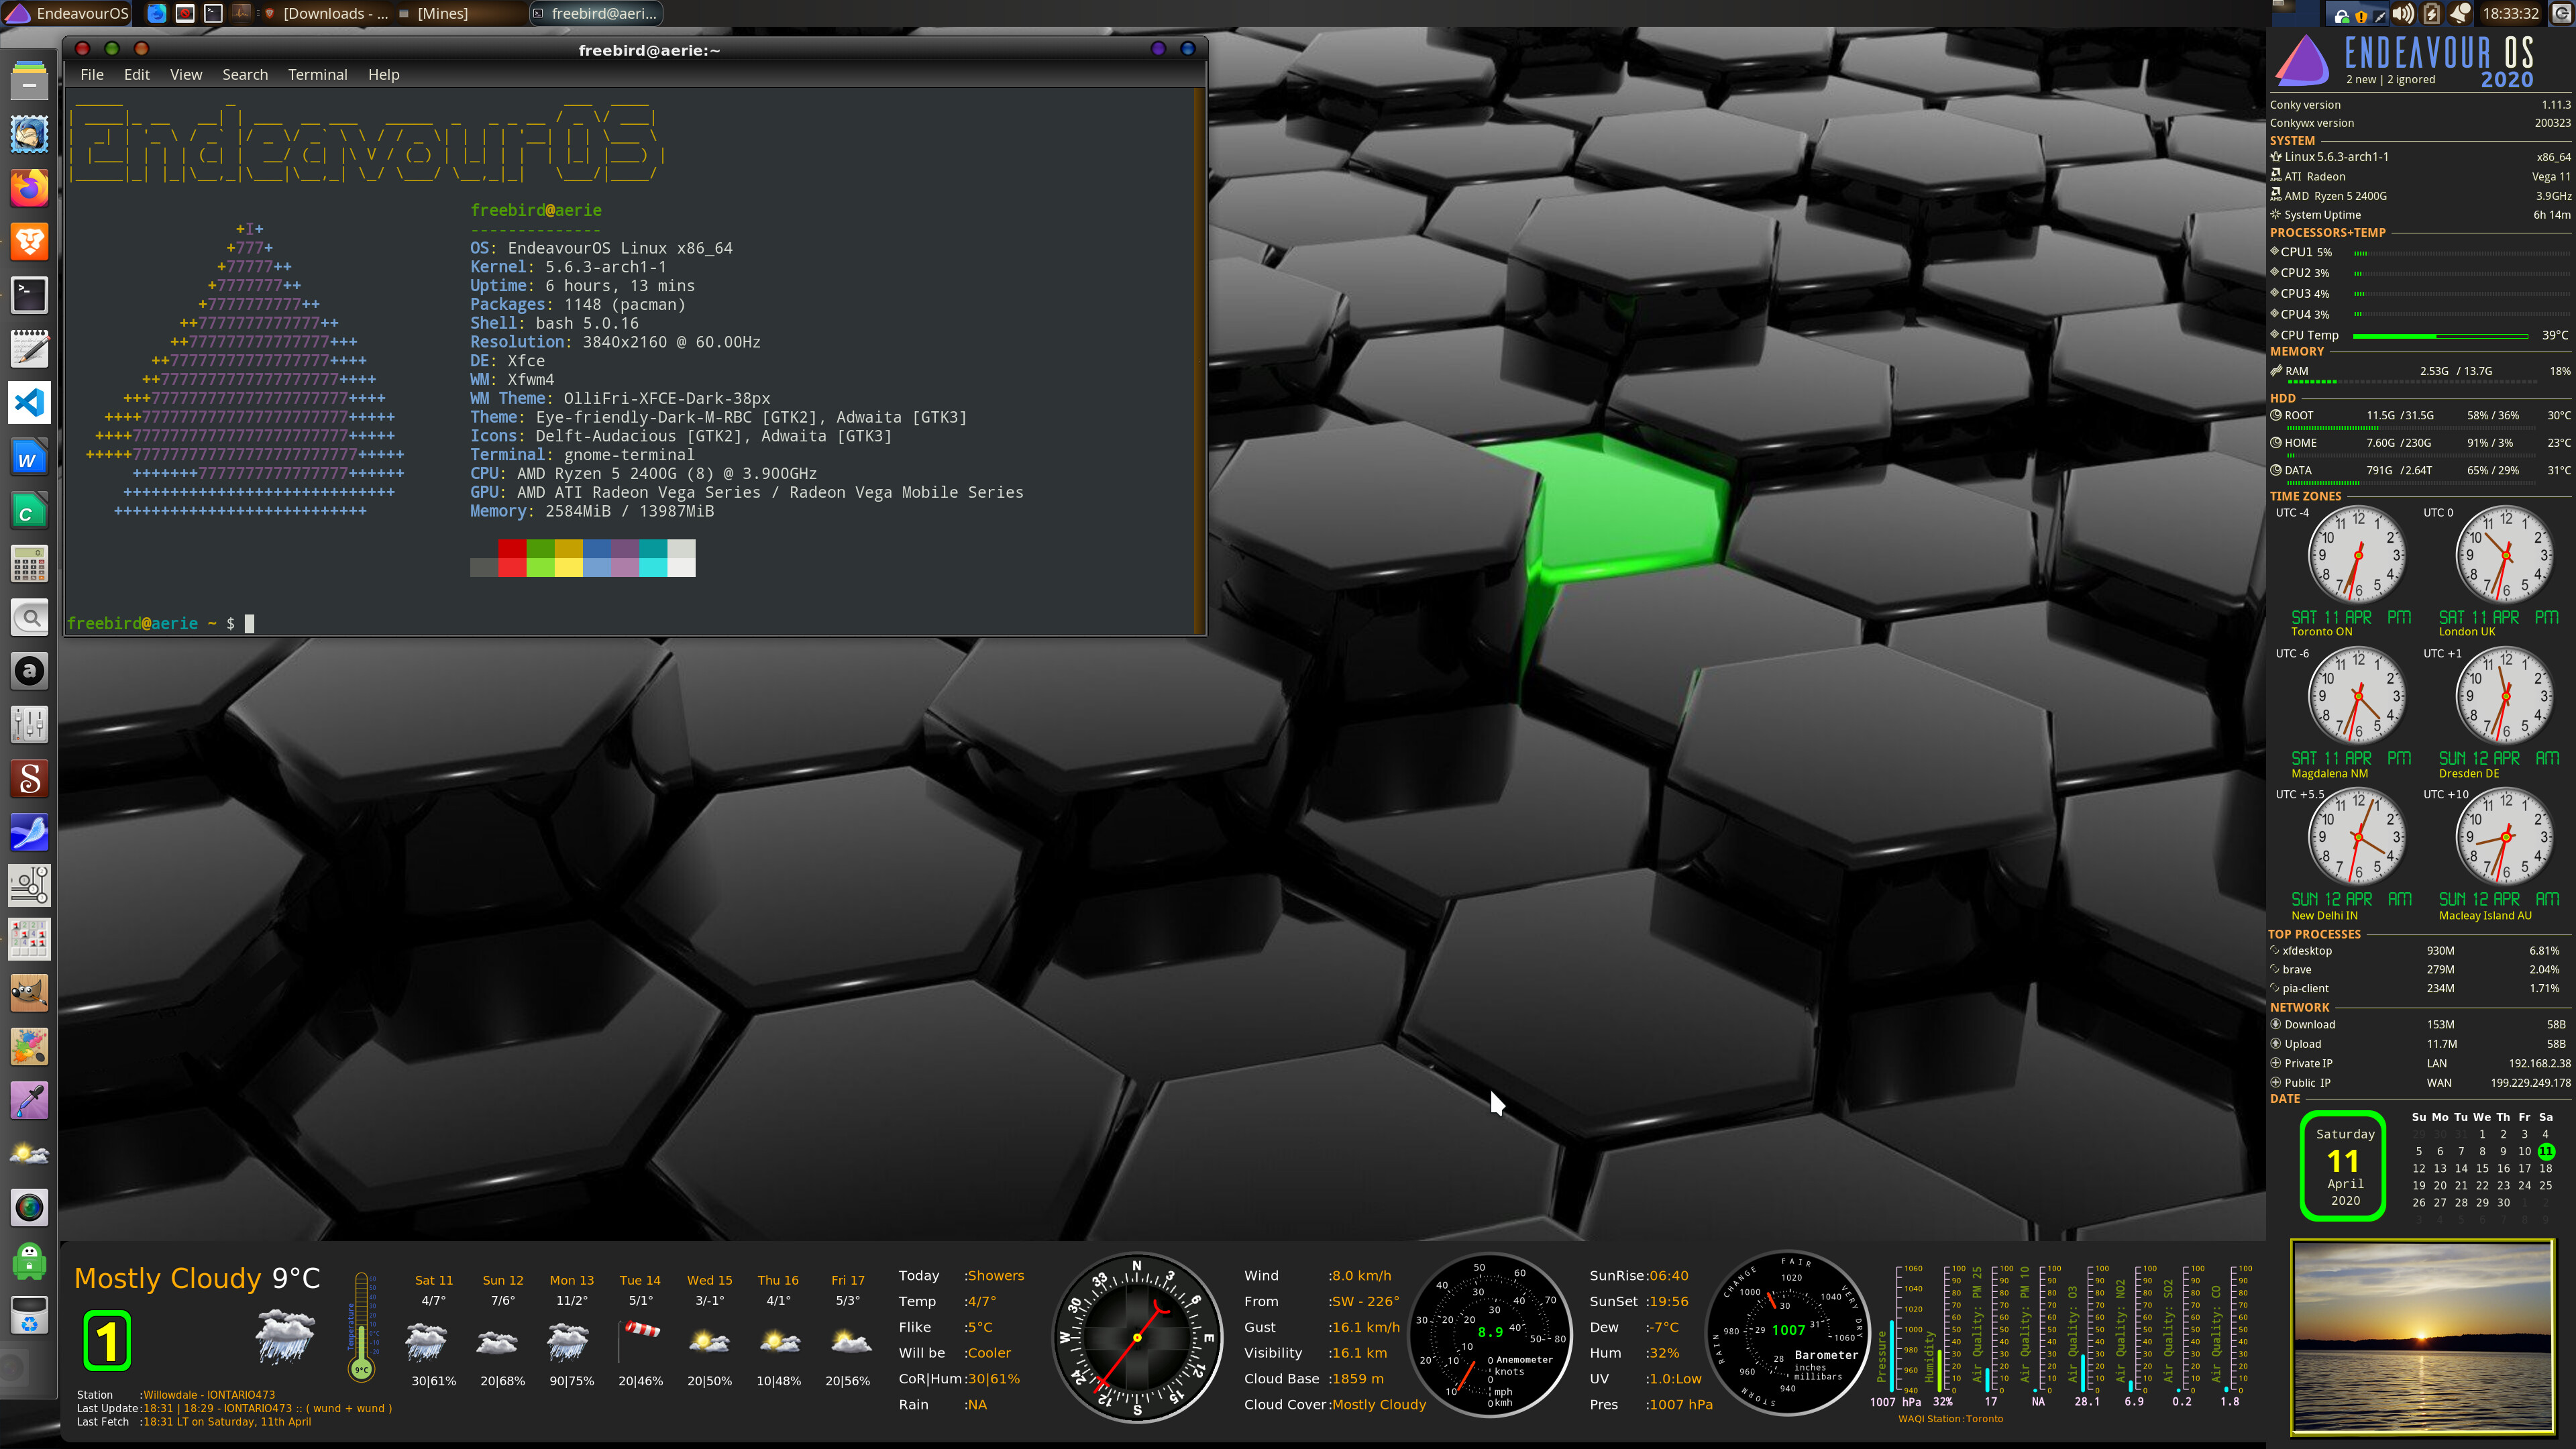2576x1449 pixels.
Task: Open LibreOffice Writer from the dock
Action: [29, 457]
